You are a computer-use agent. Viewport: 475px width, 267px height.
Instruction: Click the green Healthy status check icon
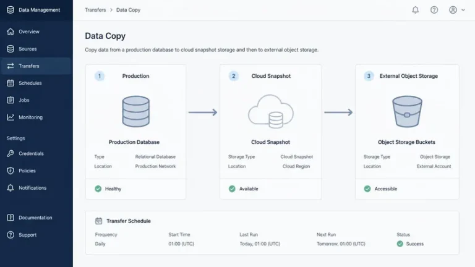98,189
